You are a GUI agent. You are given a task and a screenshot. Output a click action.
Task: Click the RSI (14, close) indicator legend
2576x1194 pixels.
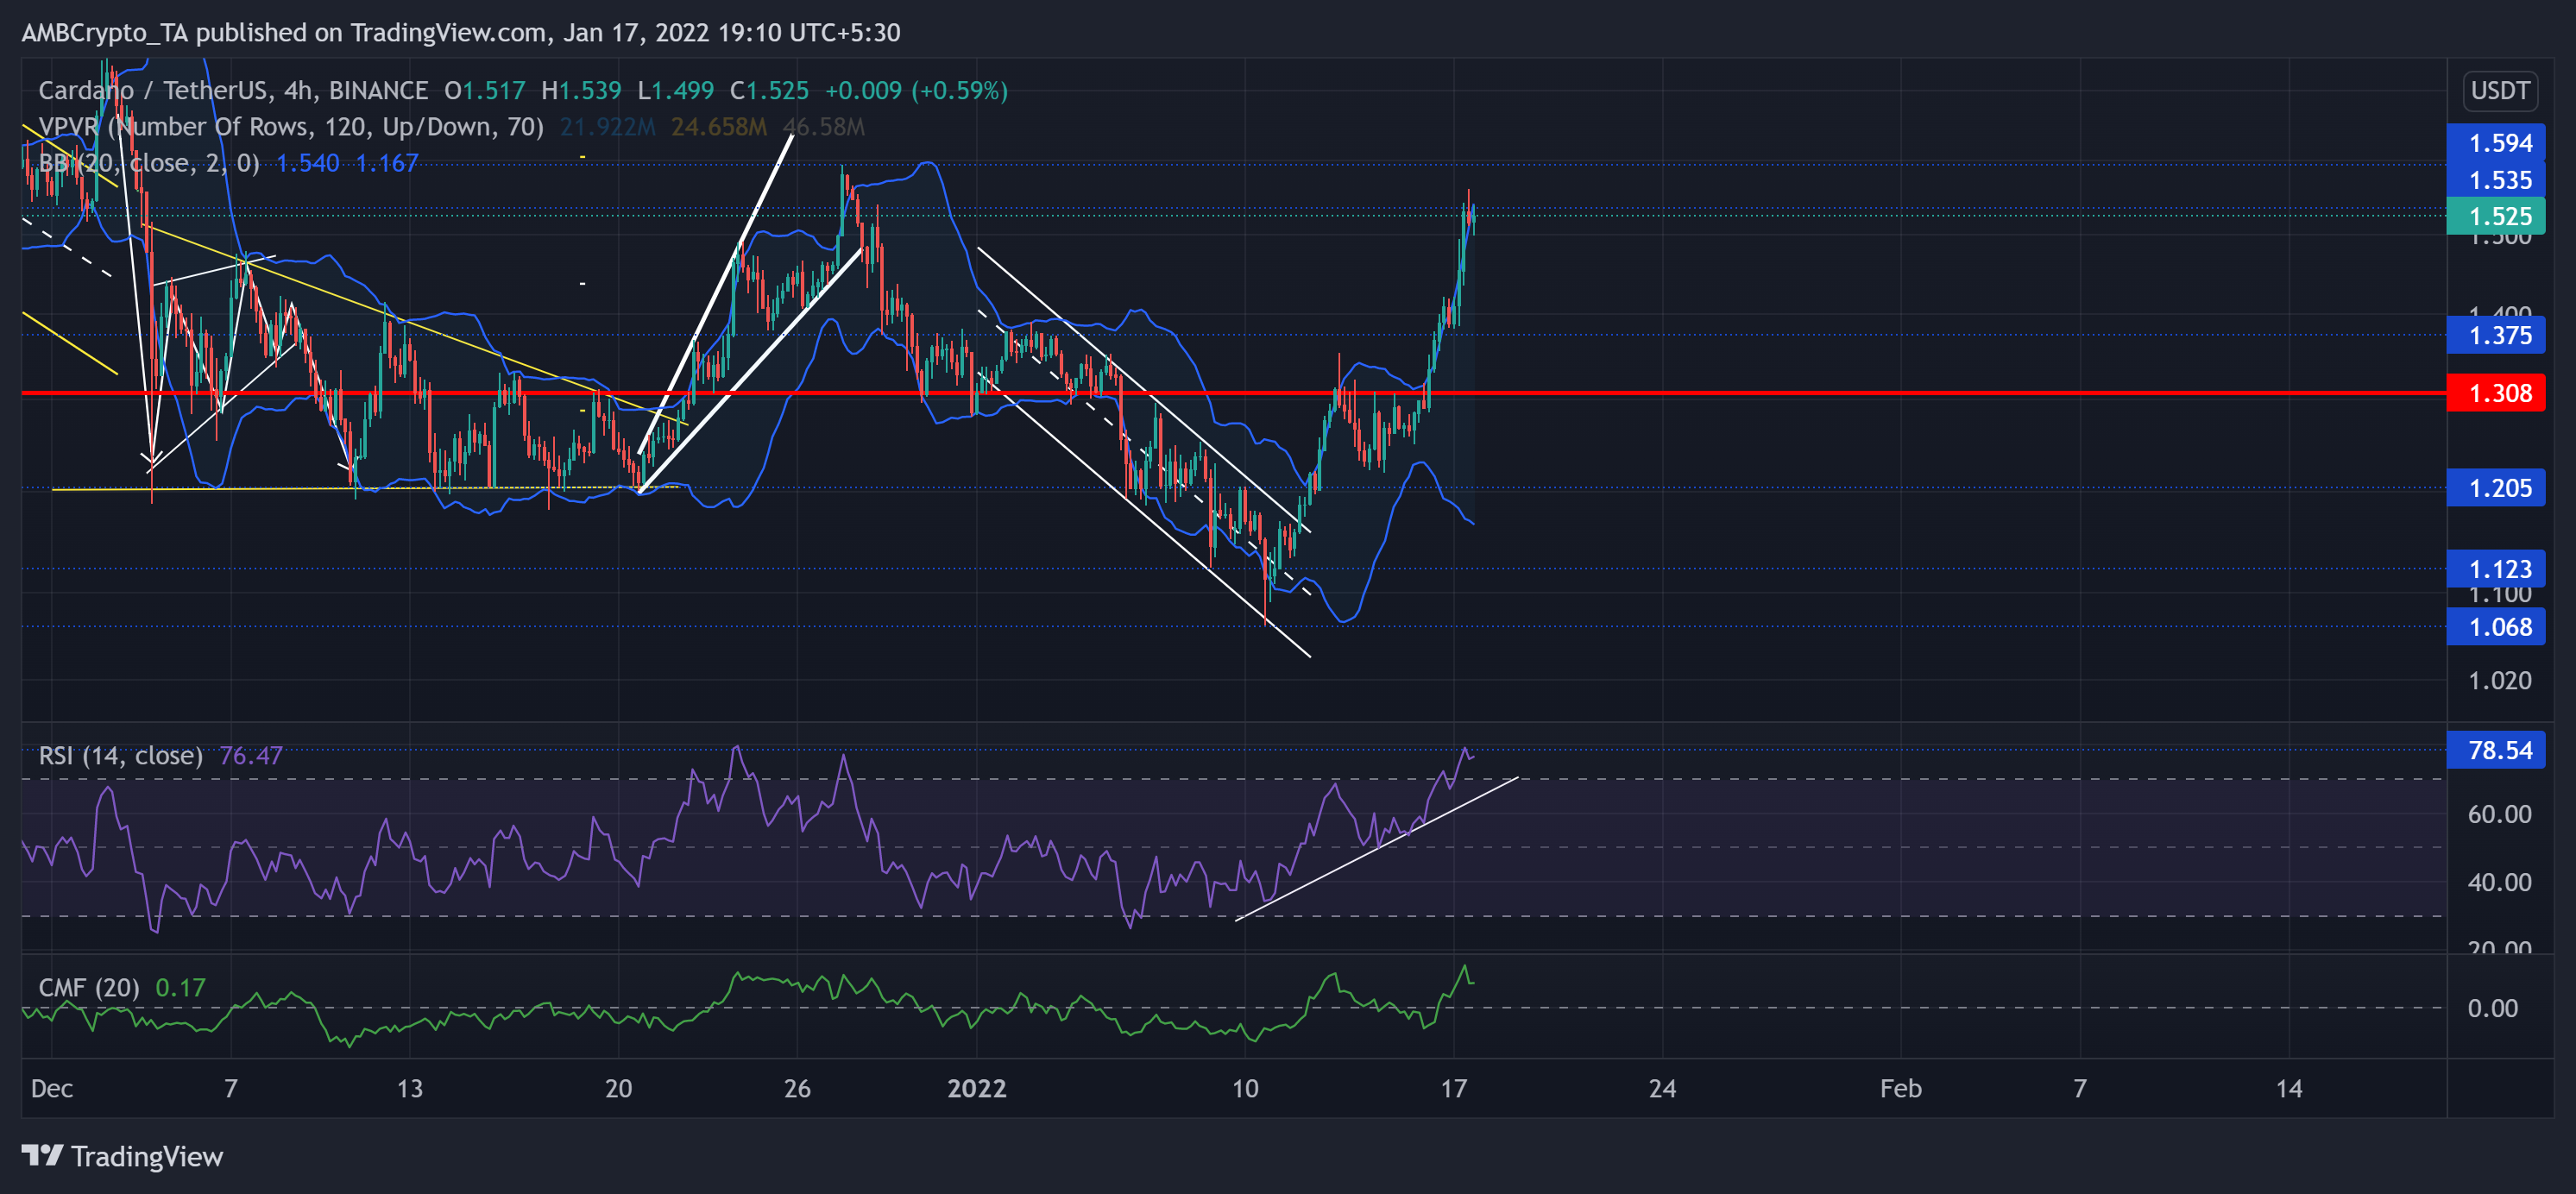(120, 755)
